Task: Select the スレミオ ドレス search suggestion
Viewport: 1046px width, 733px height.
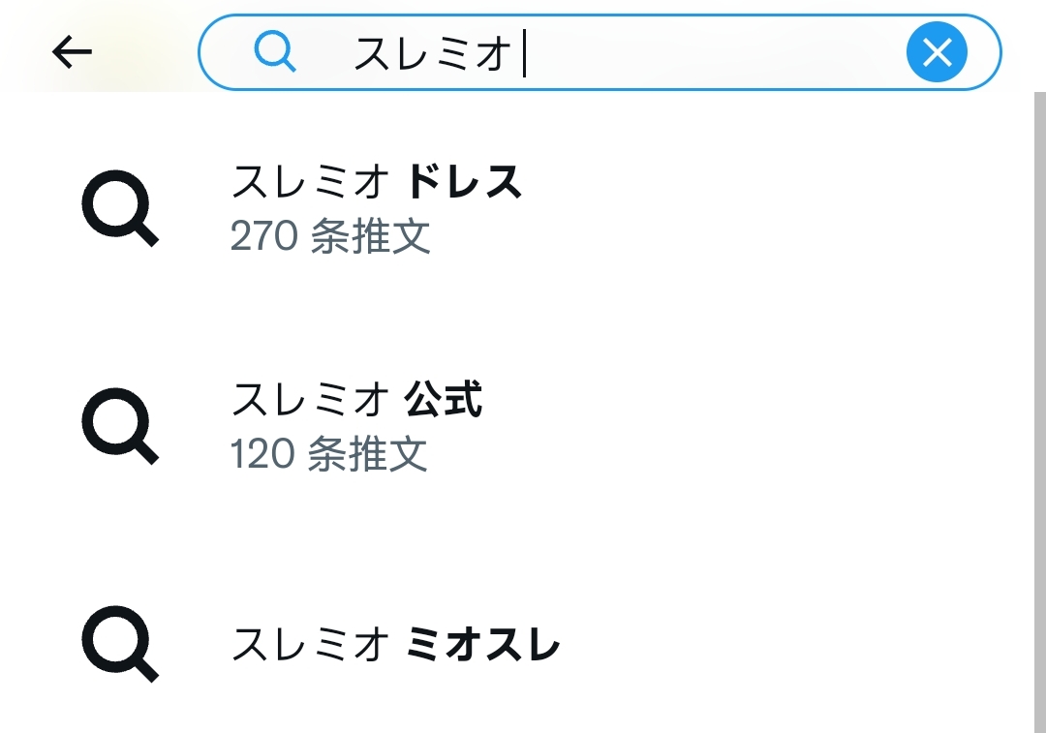Action: (x=517, y=208)
